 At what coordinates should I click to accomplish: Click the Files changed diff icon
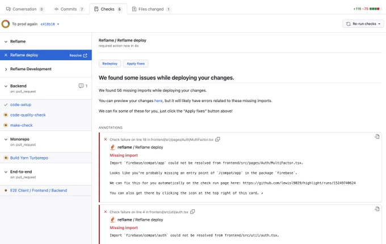coord(134,9)
